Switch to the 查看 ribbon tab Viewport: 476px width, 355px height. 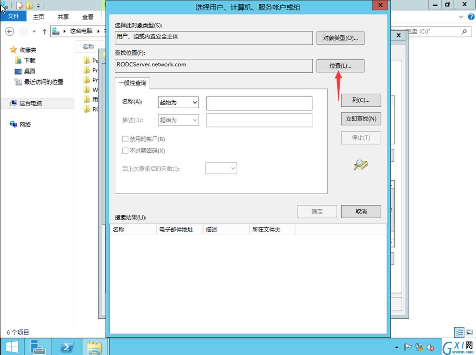(x=88, y=17)
